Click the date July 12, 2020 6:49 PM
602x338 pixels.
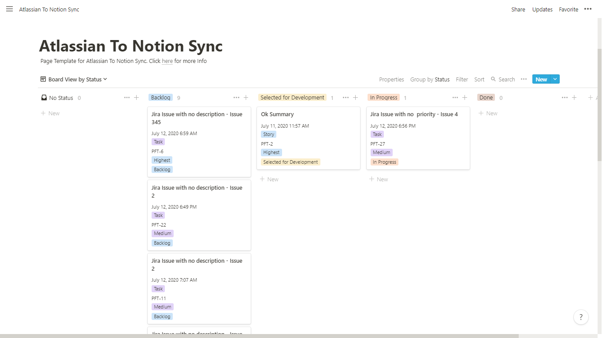pyautogui.click(x=174, y=207)
